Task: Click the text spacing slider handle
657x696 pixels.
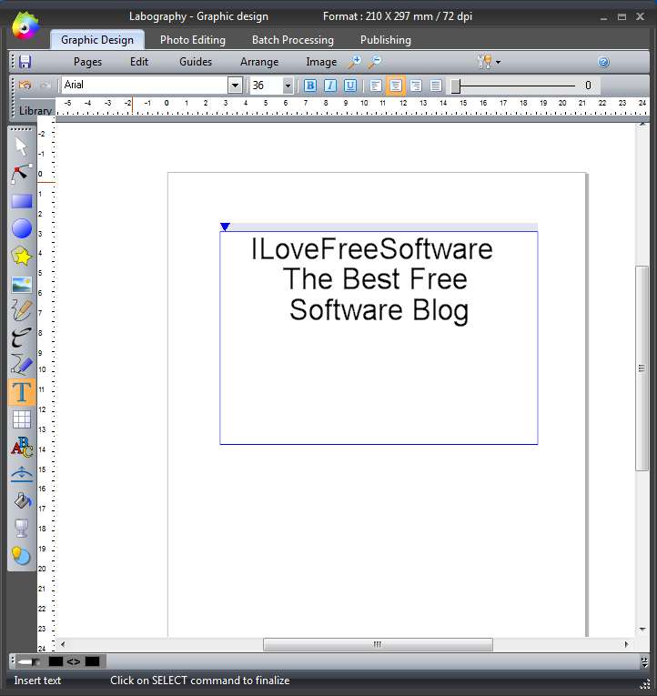Action: point(456,86)
